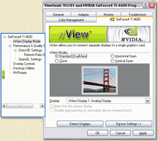
Task: Switch to the Troubleshoot tab
Action: click(x=137, y=14)
